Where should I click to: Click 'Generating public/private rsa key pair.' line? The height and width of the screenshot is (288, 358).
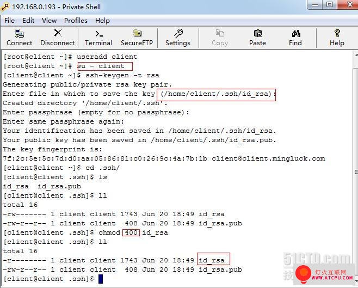87,84
